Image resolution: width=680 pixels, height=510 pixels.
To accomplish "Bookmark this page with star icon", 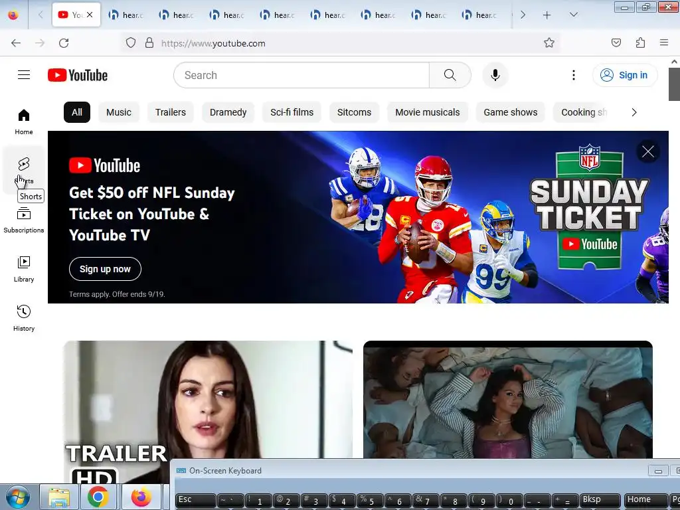I will 549,42.
